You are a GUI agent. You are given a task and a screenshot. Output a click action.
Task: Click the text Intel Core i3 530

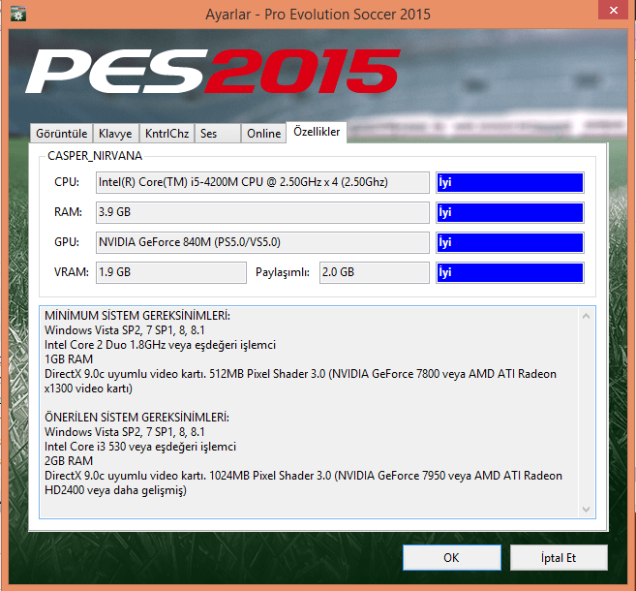pyautogui.click(x=85, y=447)
